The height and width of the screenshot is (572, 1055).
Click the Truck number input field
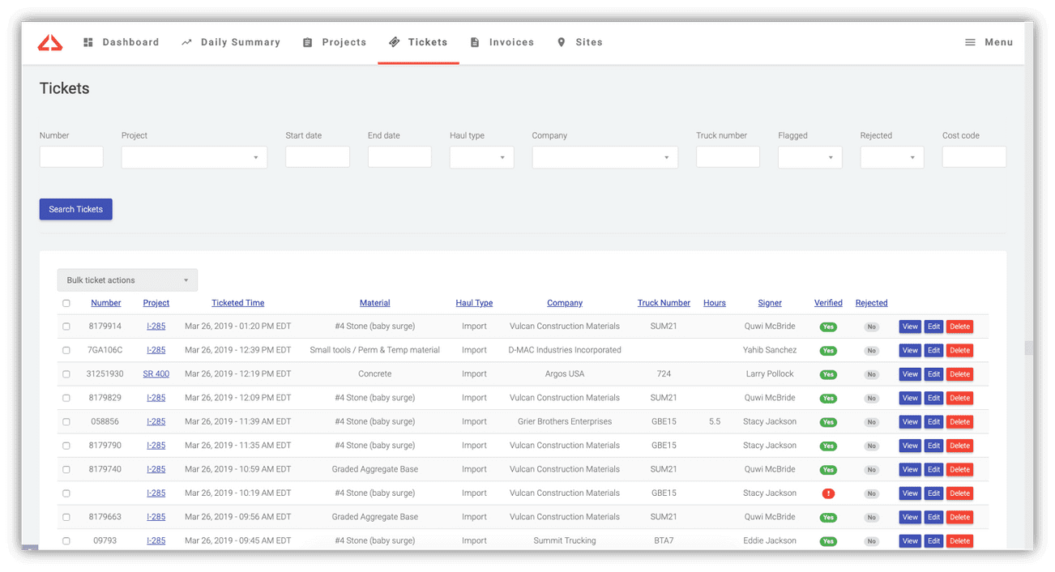(728, 157)
